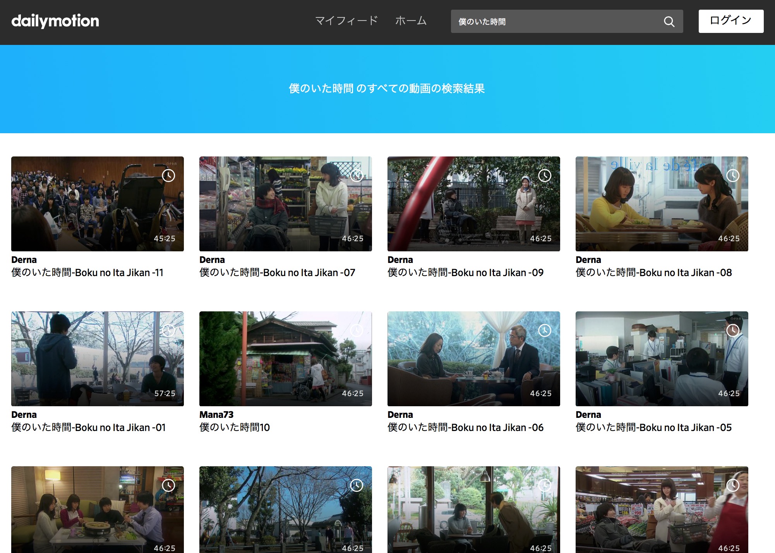Add Boku no Ita Jikan -06 to watch later
The width and height of the screenshot is (775, 553).
pyautogui.click(x=545, y=331)
